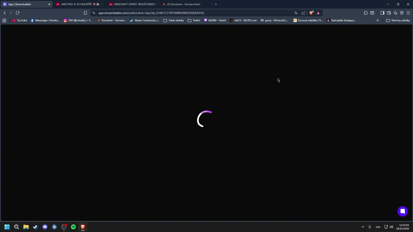This screenshot has height=232, width=413.
Task: Open Doručené – Seznam bookmark
Action: pos(112,20)
